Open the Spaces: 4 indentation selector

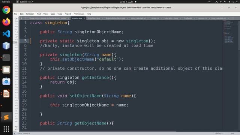(219, 133)
